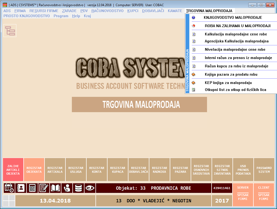
Task: Click the phone support person icon
Action: [x=67, y=188]
